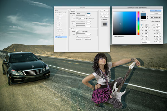This screenshot has height=111, width=167.
Task: Click the out-of-gamut warning icon
Action: (x=148, y=17)
